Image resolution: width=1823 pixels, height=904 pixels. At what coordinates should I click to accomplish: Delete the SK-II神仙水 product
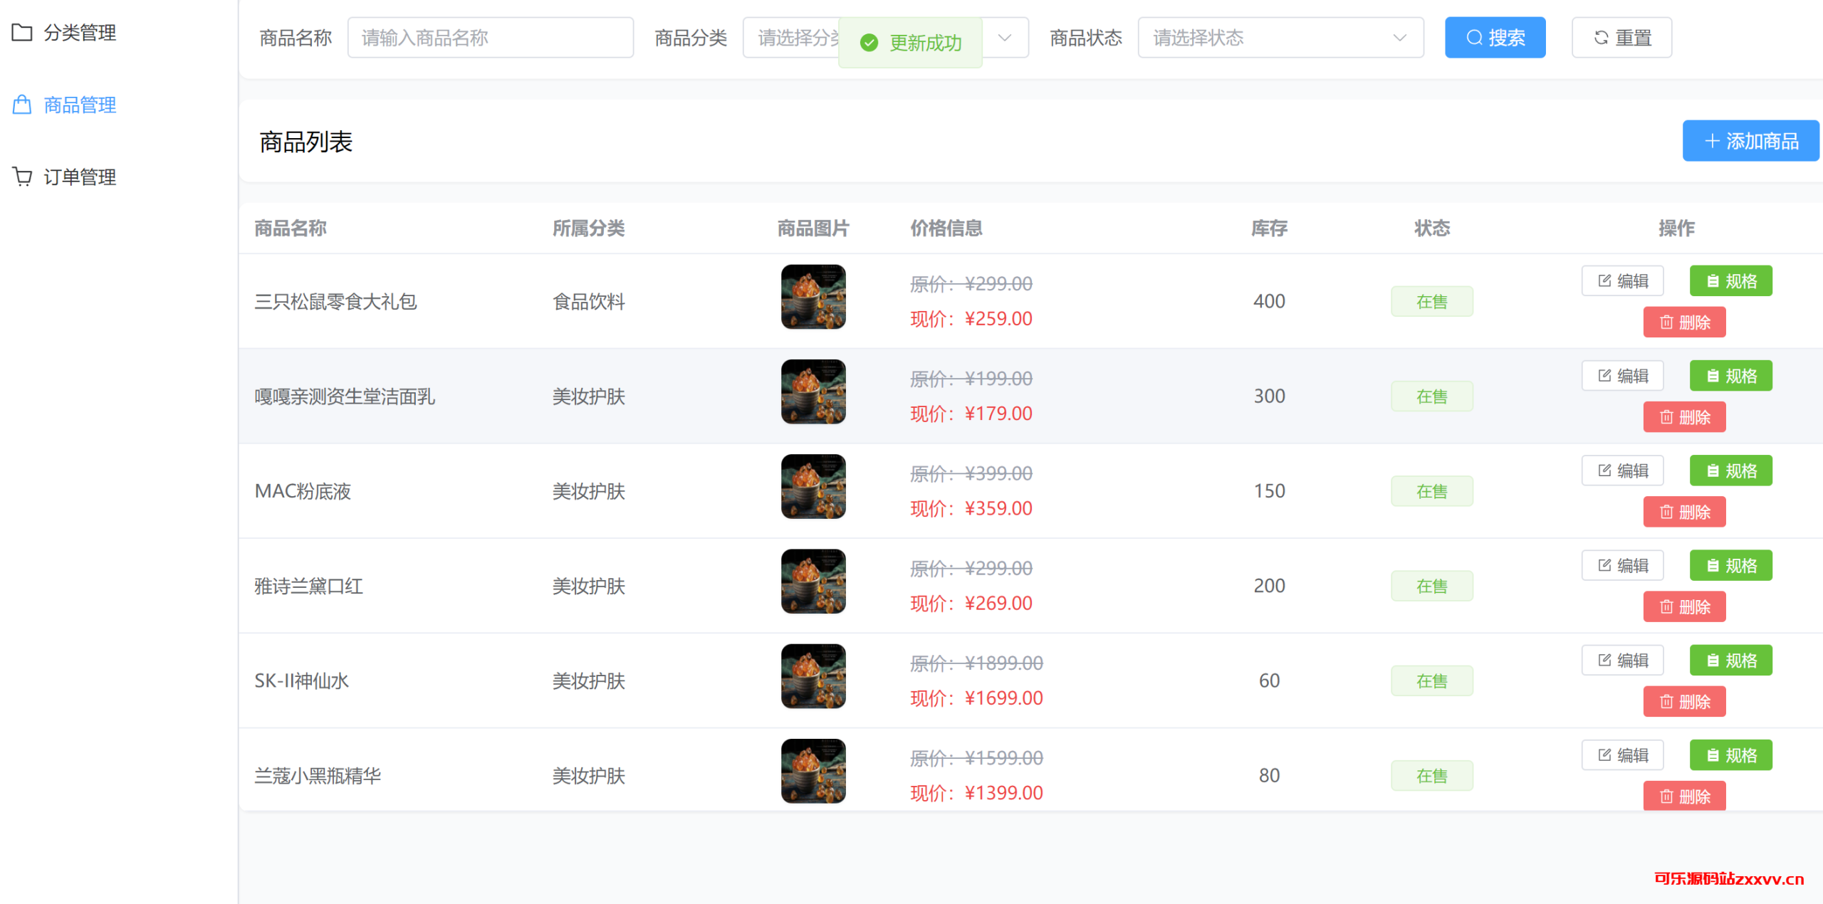1684,701
